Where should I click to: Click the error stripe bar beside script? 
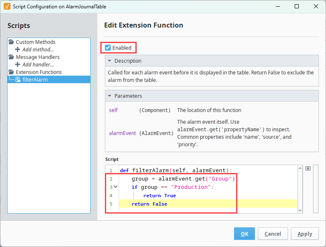coord(316,189)
